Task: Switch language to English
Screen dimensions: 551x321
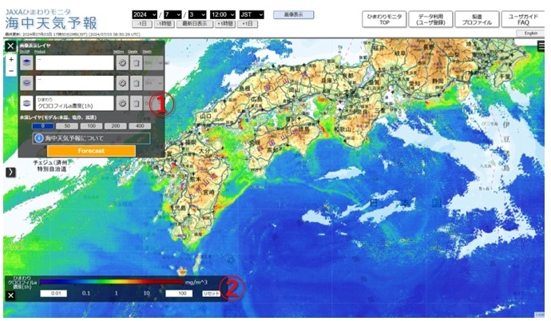Action: coord(530,33)
